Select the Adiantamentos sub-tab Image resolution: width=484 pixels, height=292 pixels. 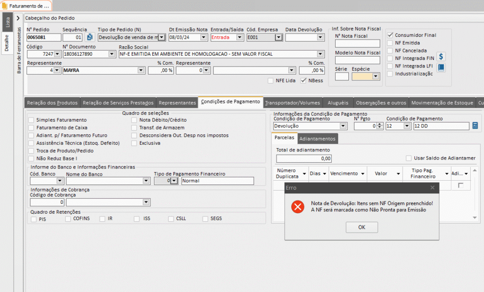317,139
